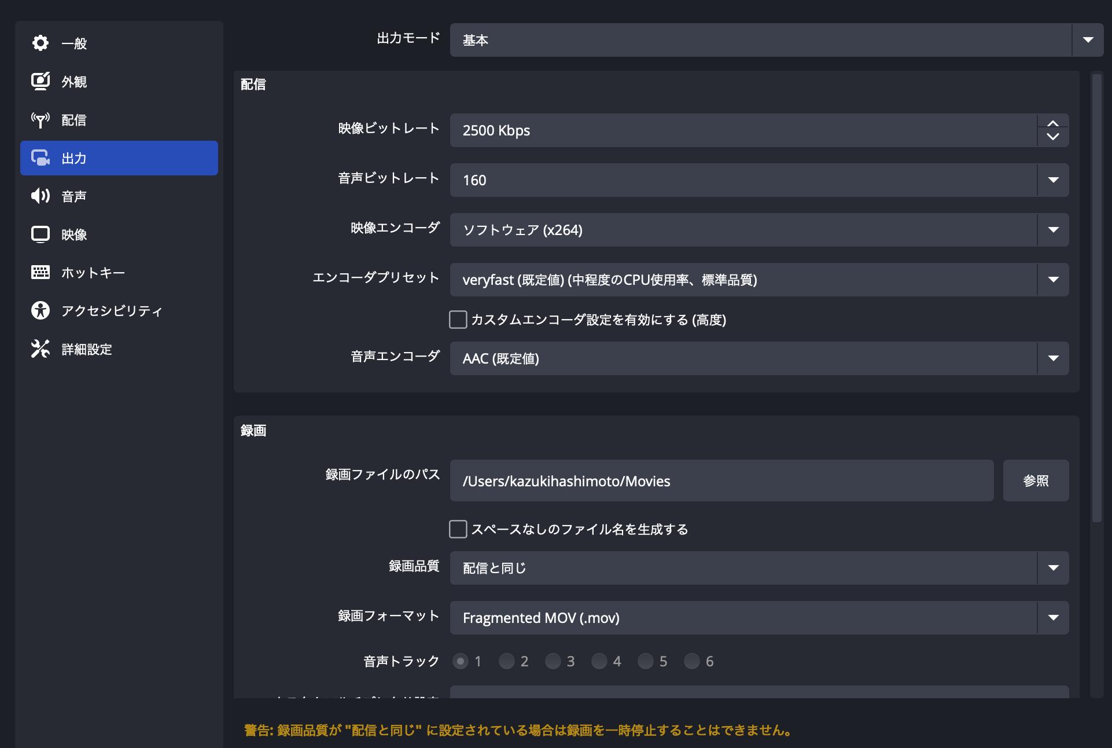The height and width of the screenshot is (748, 1112).
Task: Select audio track 1 radio button
Action: [461, 661]
